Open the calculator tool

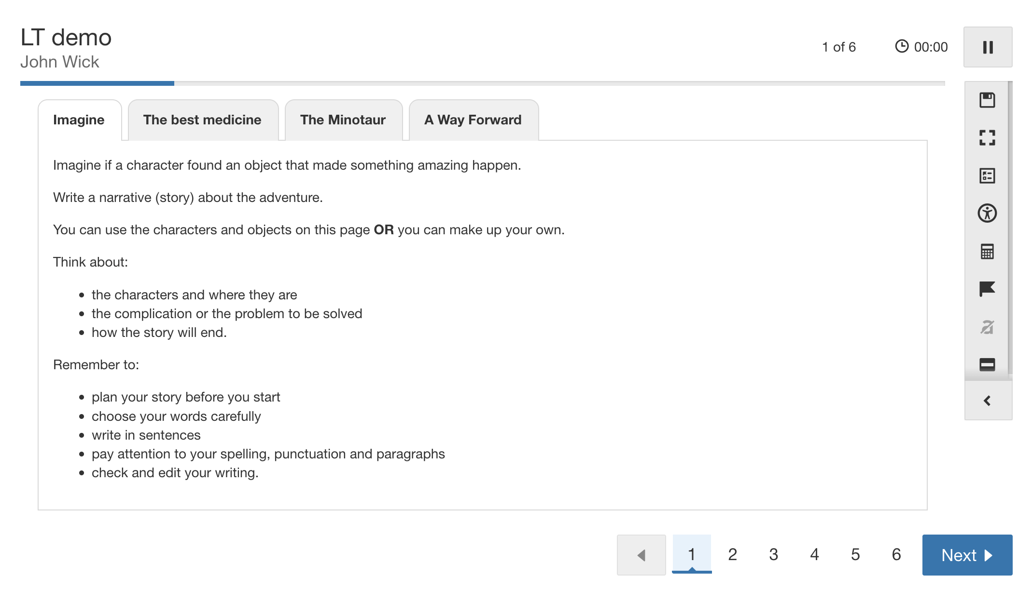click(x=987, y=251)
